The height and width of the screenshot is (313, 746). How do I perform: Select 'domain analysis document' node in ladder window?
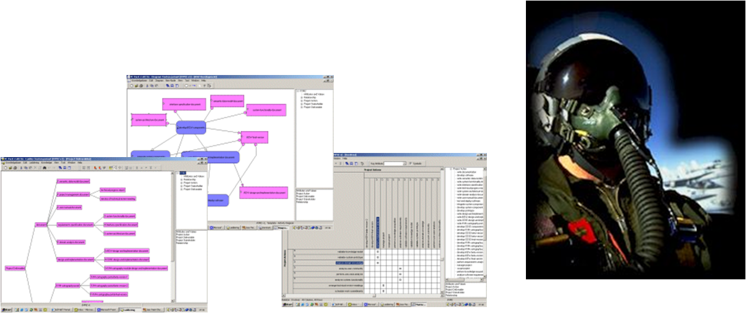72,242
